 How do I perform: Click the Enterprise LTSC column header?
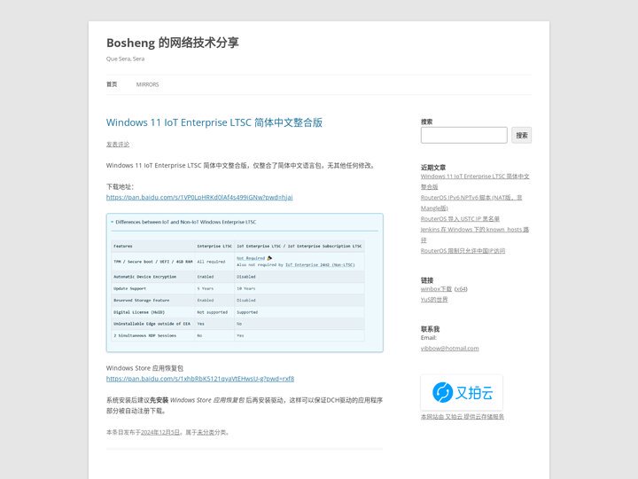[214, 246]
